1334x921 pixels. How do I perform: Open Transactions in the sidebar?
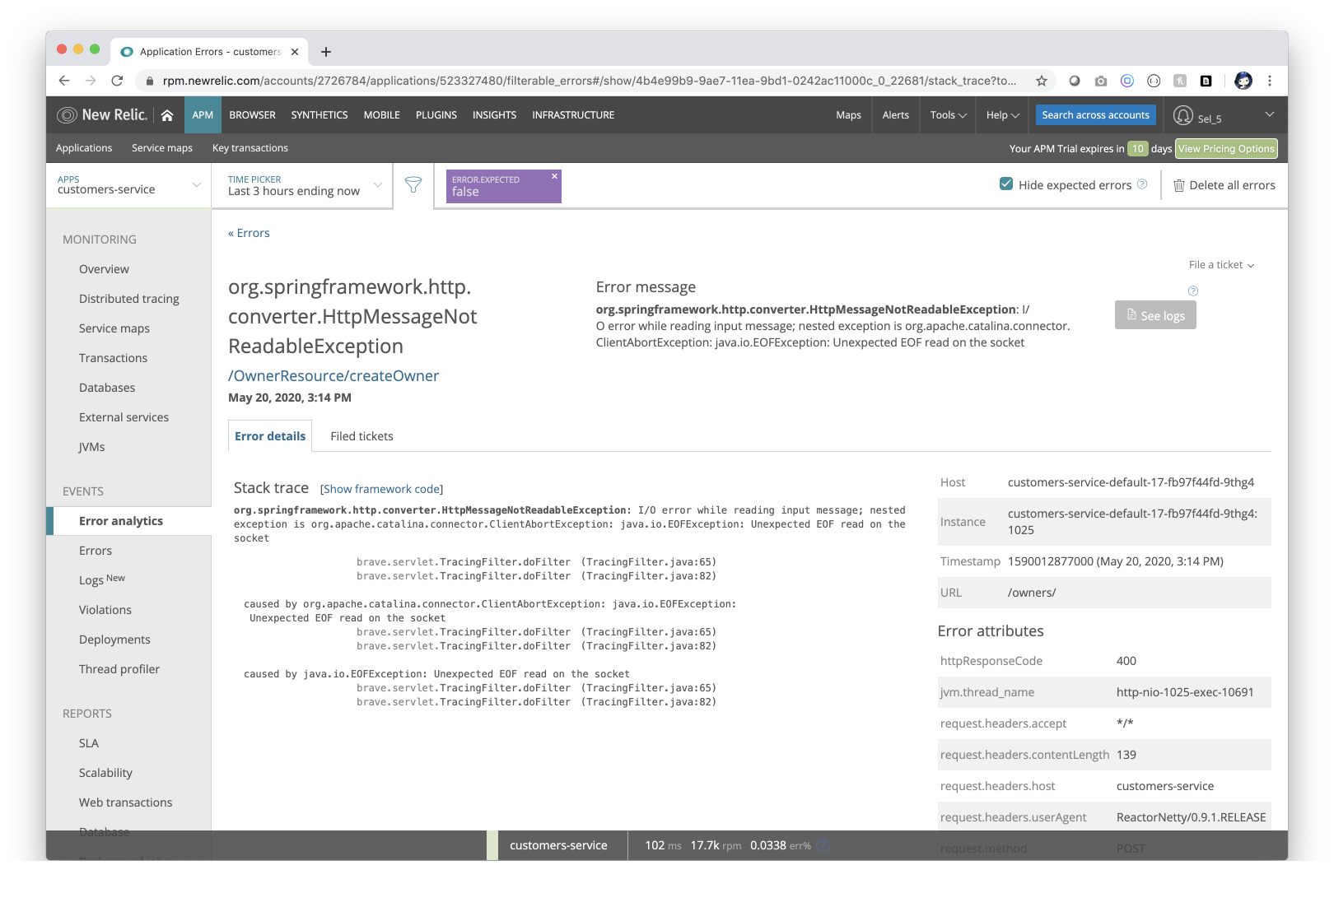pos(113,358)
